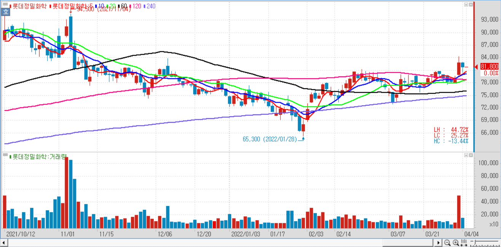Click the tallest red volume bar near 11/01

coord(67,192)
